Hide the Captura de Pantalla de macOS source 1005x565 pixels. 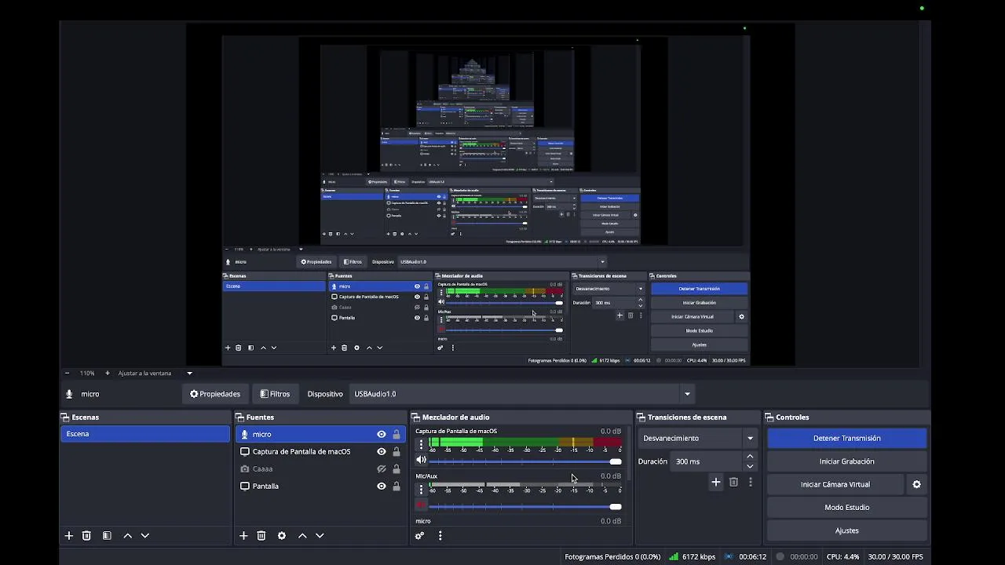pyautogui.click(x=382, y=452)
